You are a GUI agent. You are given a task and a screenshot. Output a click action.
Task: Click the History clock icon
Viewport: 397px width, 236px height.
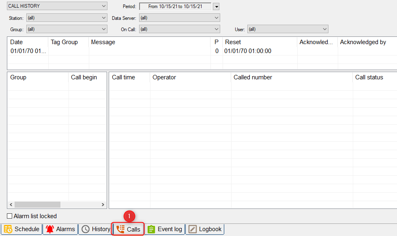click(86, 229)
